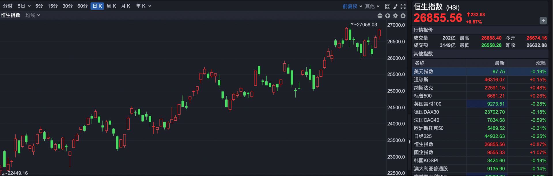Open the 前复权 adjustment dropdown
This screenshot has height=176, width=553.
[x=352, y=6]
